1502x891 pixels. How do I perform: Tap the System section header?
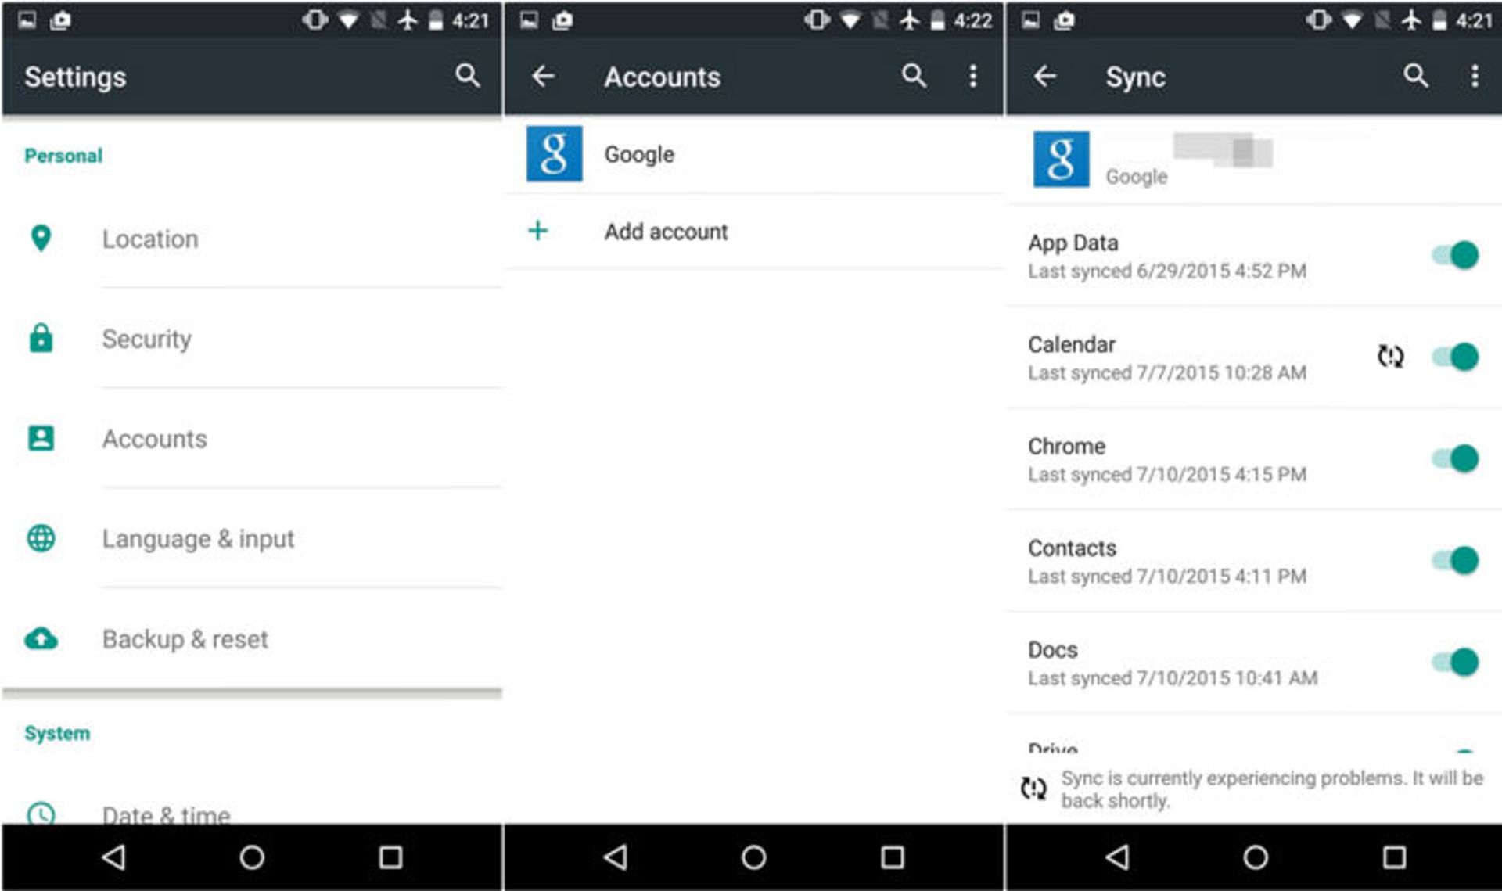[x=57, y=733]
